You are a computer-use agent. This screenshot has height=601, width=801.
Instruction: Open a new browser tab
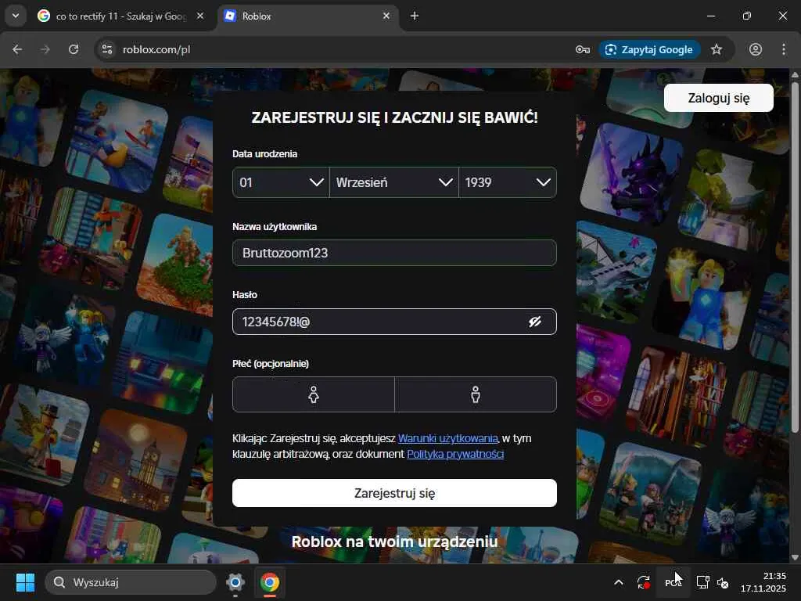(415, 16)
